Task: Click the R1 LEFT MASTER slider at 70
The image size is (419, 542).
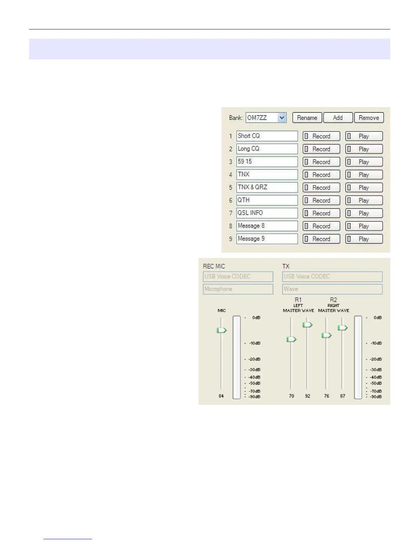Action: coord(291,339)
